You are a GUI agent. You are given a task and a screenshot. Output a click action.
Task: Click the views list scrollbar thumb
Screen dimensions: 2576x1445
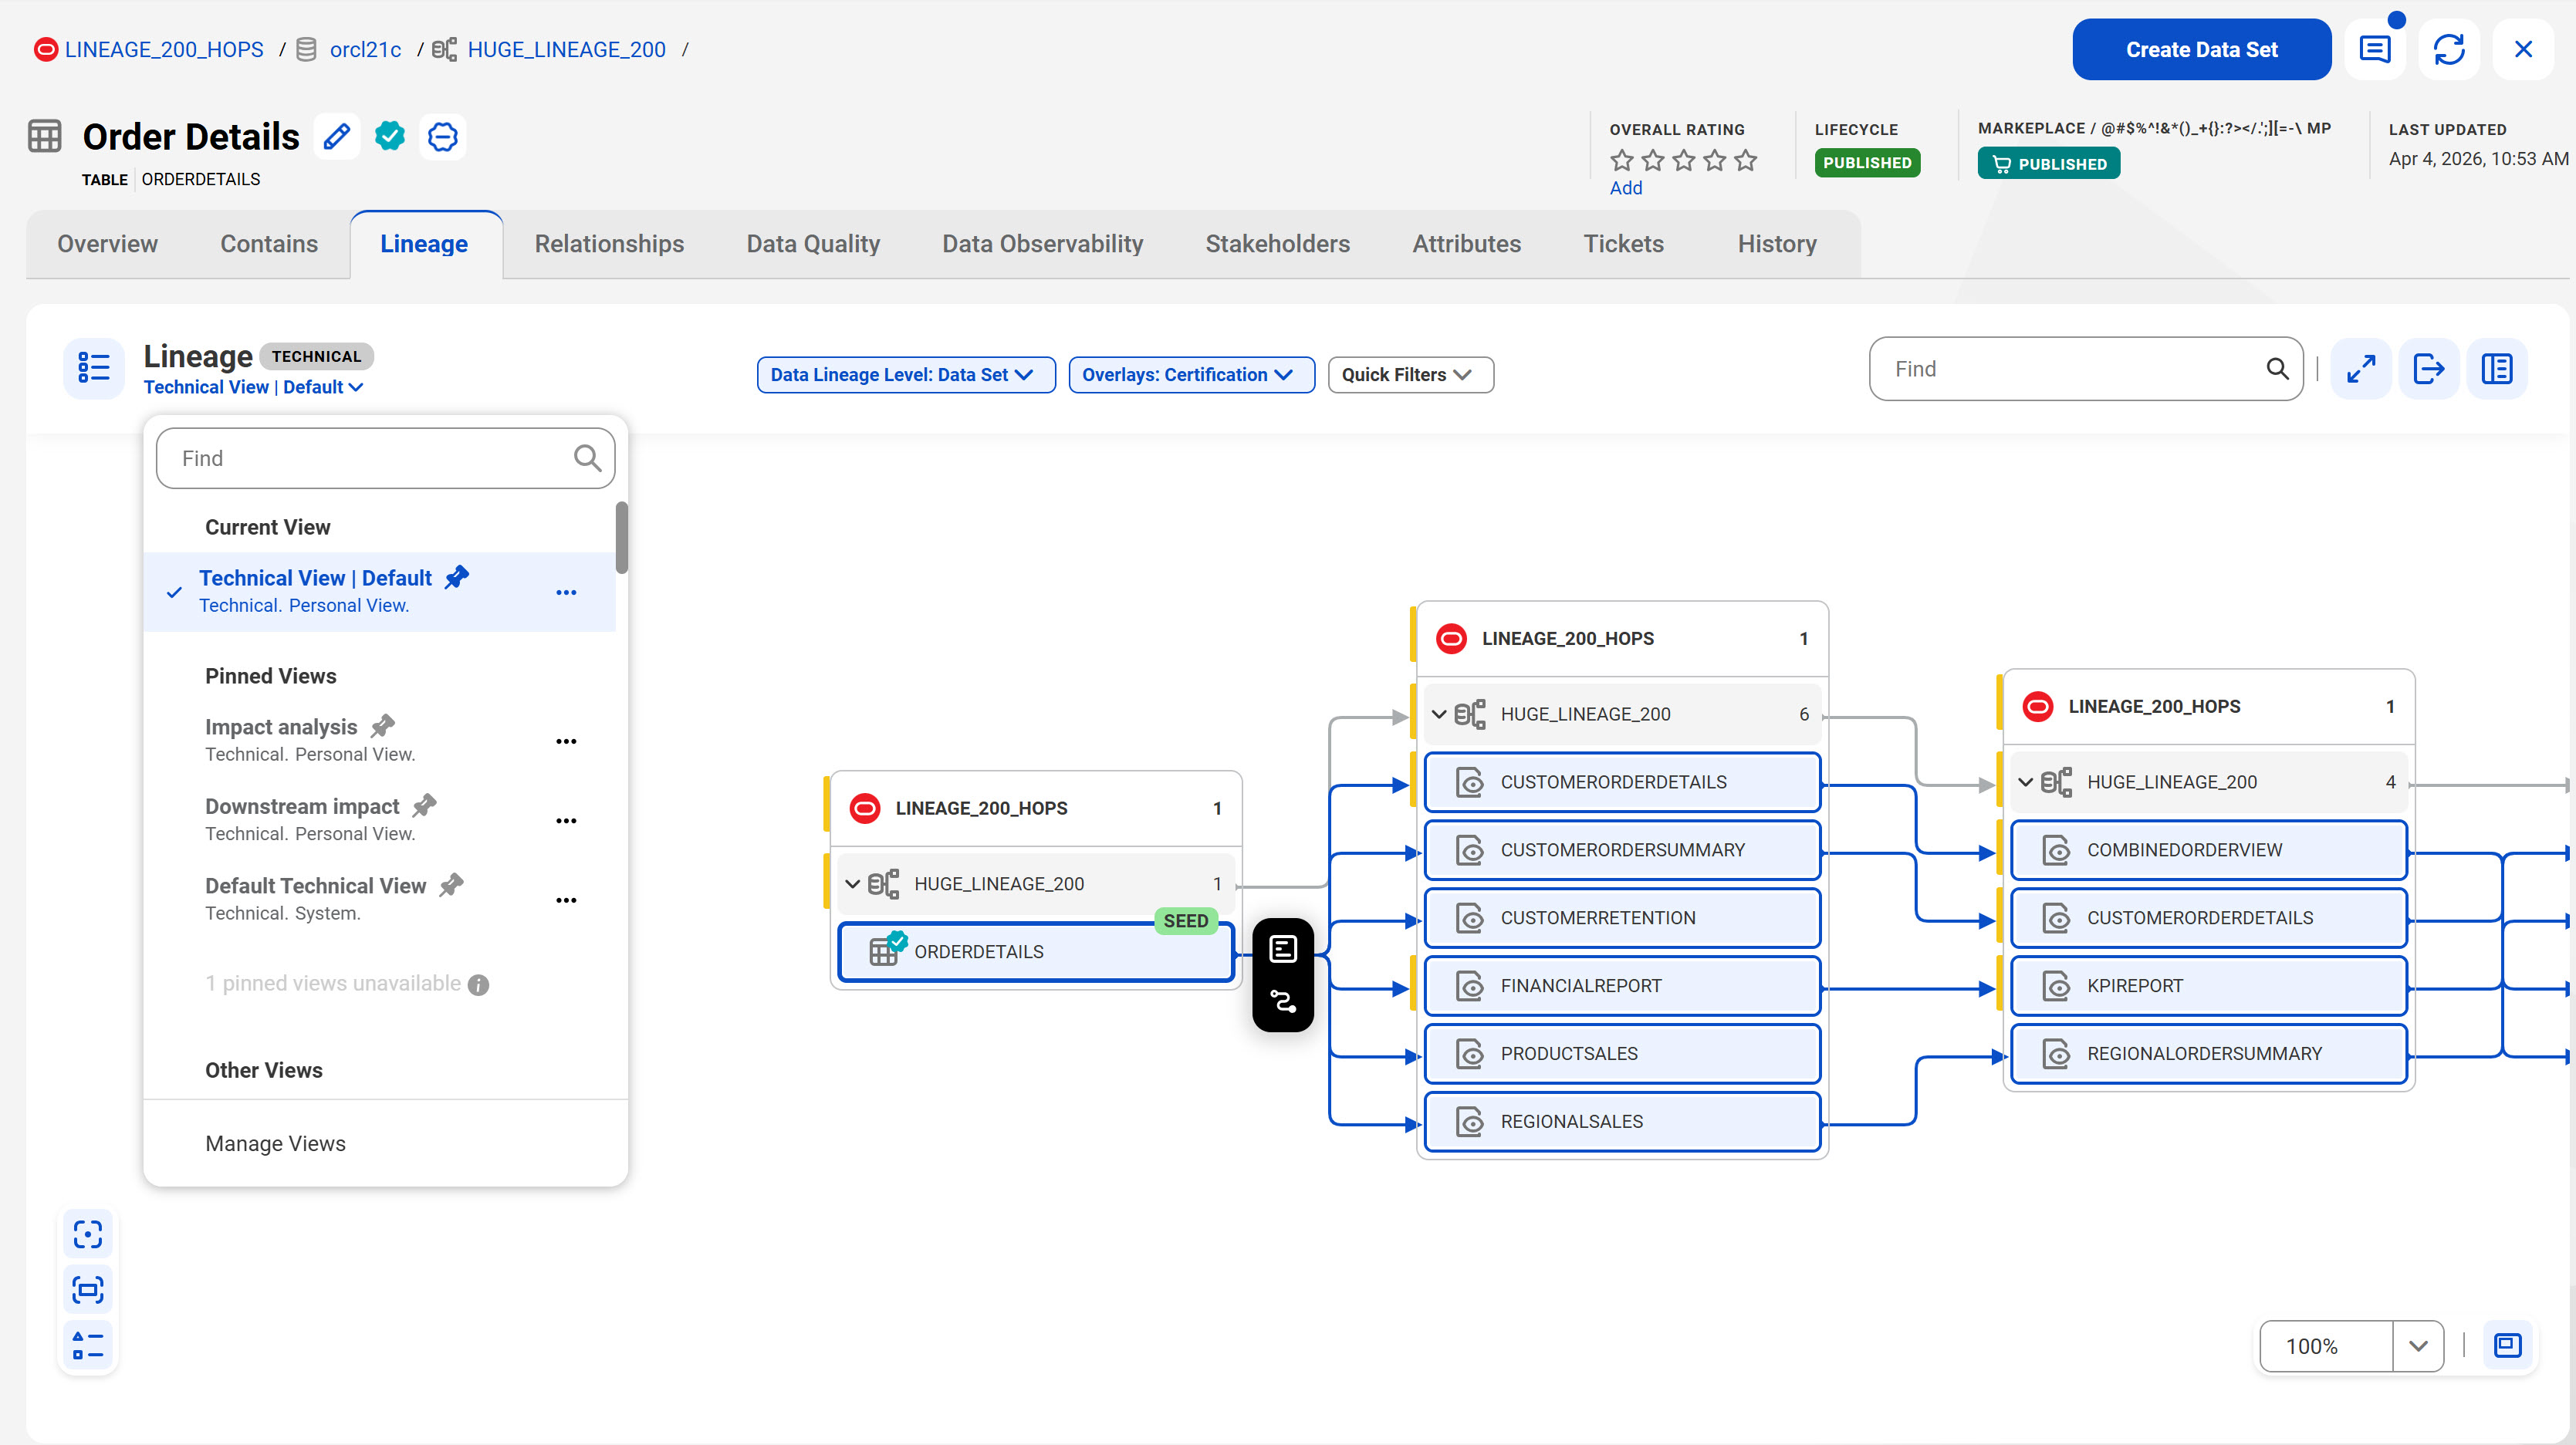[x=621, y=537]
